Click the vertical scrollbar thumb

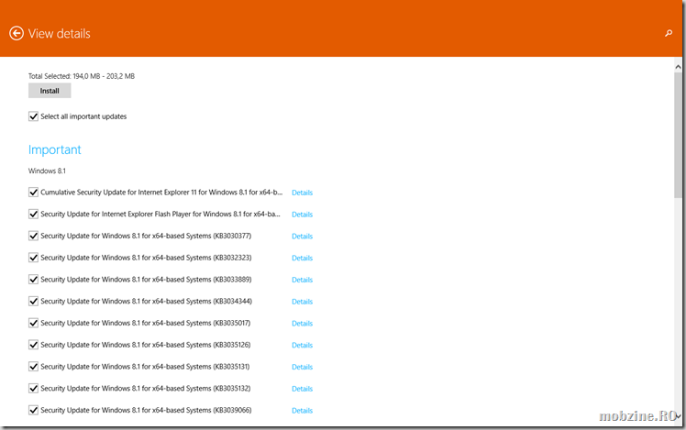pyautogui.click(x=678, y=128)
